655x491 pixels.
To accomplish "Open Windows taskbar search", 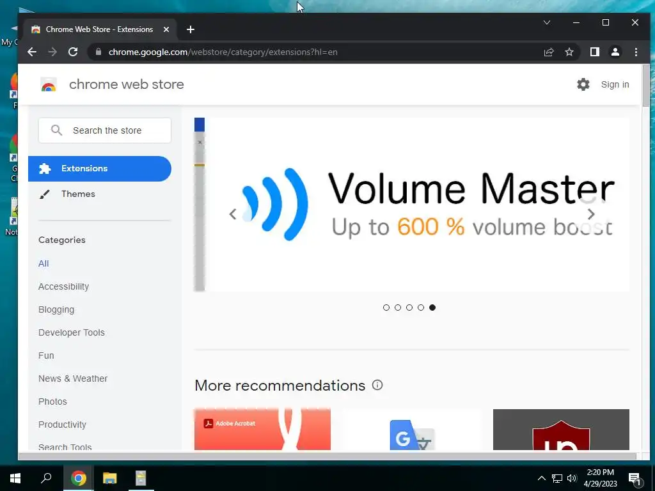I will (46, 478).
